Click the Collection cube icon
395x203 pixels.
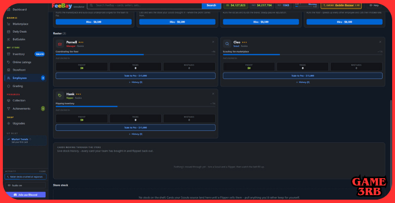pyautogui.click(x=9, y=100)
